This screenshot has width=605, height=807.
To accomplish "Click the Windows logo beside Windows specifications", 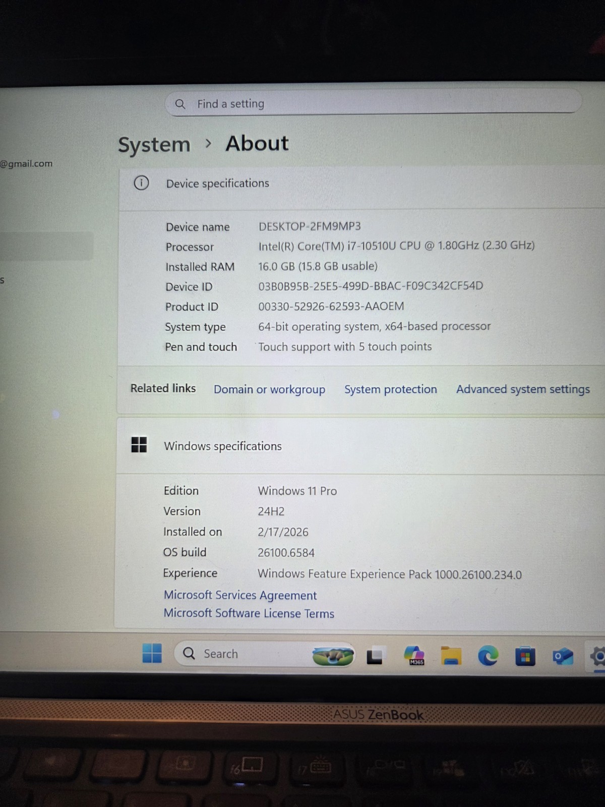I will (x=139, y=445).
